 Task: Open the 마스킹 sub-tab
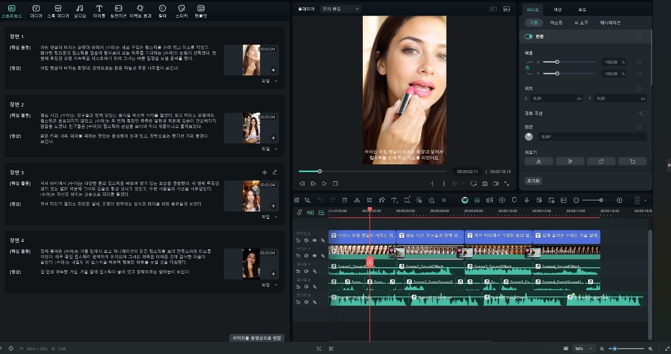(x=556, y=23)
